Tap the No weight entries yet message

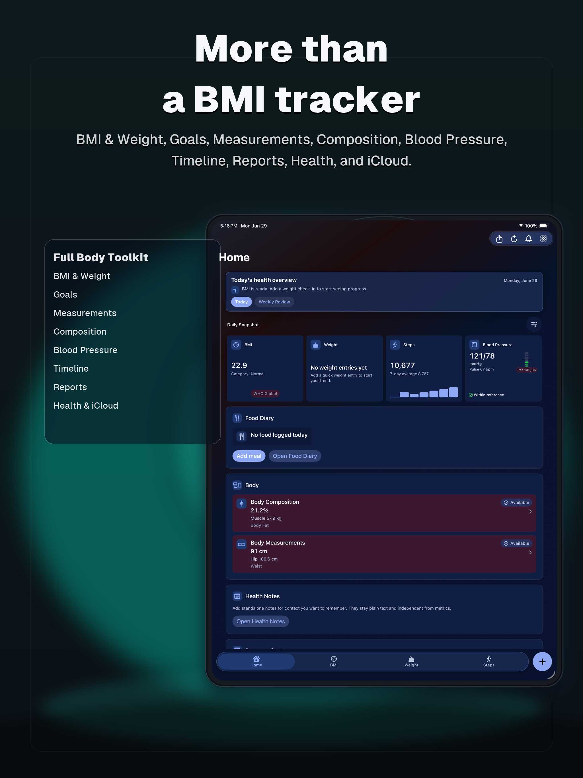[x=339, y=368]
